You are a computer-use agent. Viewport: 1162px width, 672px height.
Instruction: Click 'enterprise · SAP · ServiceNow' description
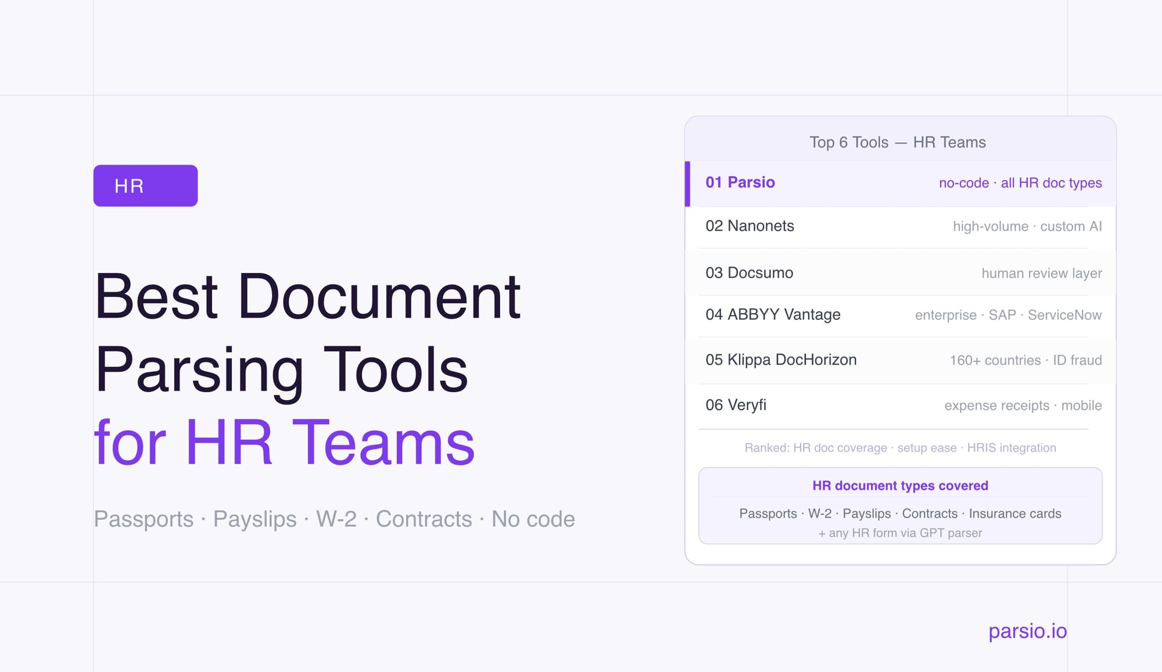tap(1008, 315)
